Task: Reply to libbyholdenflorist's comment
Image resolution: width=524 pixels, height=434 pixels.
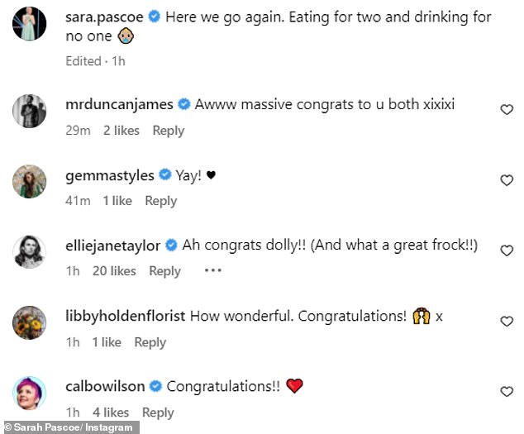Action: pyautogui.click(x=150, y=342)
